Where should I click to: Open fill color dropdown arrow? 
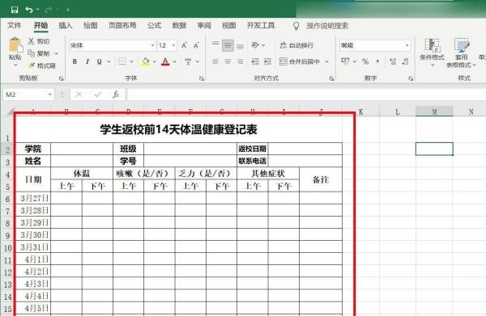click(155, 61)
